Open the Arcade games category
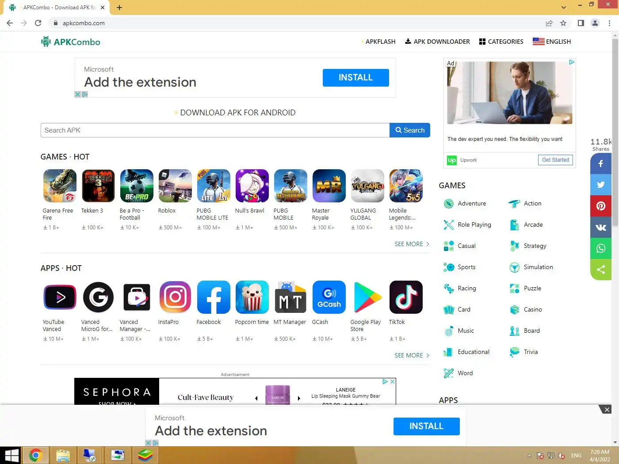 pyautogui.click(x=526, y=224)
